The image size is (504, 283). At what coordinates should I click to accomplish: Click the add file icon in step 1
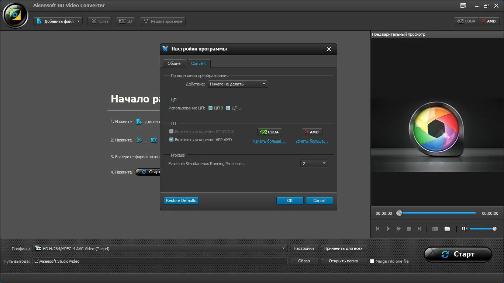pyautogui.click(x=139, y=122)
